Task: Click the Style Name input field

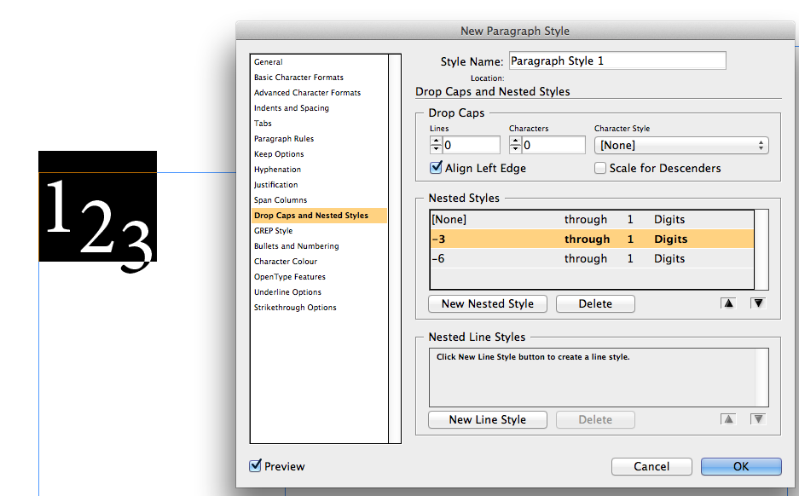Action: tap(617, 61)
